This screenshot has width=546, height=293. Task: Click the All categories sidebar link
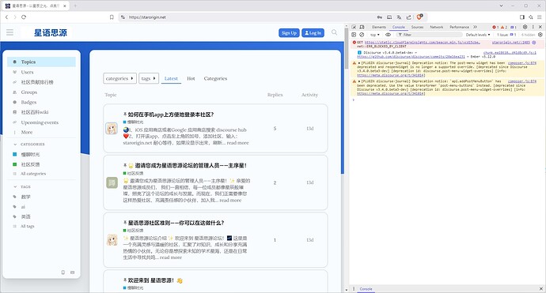[x=33, y=174]
